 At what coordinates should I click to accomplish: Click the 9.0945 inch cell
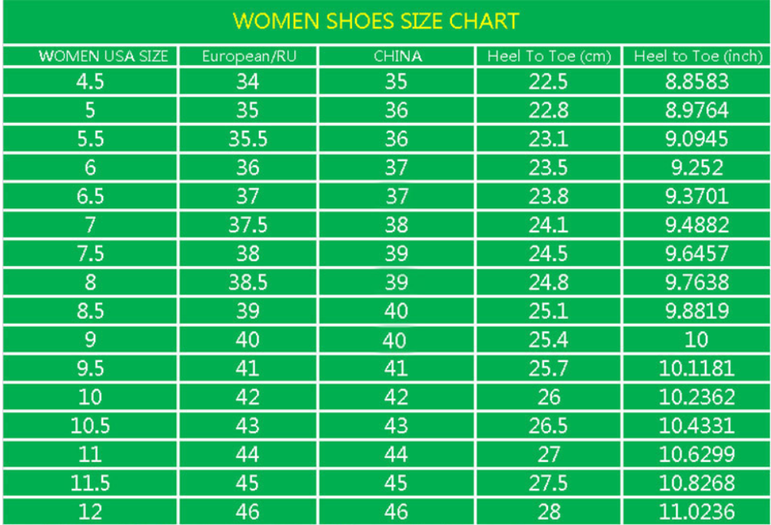click(x=696, y=139)
